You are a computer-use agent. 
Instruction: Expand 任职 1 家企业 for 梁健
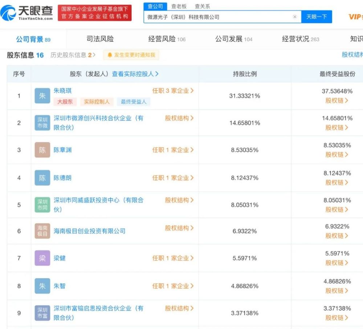pos(173,258)
